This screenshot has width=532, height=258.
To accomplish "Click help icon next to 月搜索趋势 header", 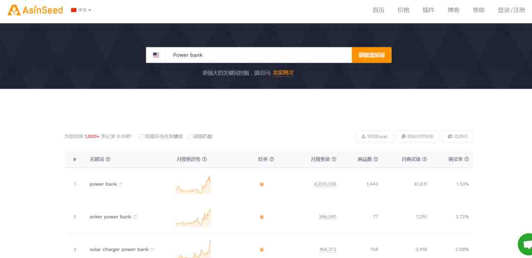I will pos(204,159).
